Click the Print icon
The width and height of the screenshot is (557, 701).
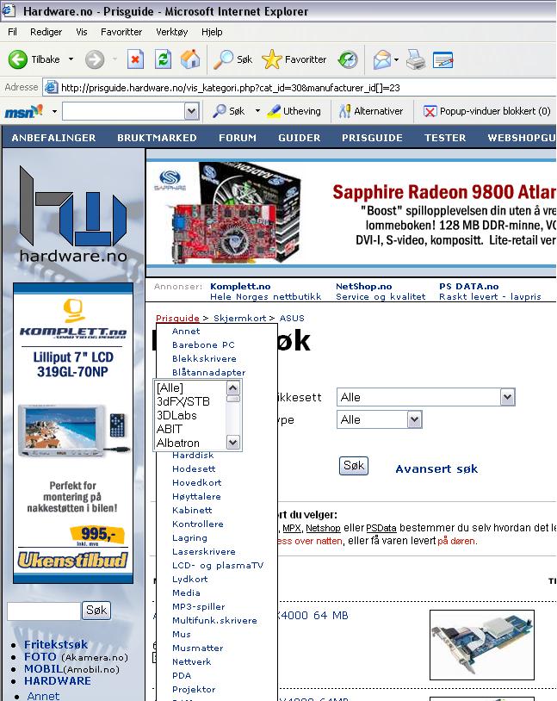[x=415, y=59]
